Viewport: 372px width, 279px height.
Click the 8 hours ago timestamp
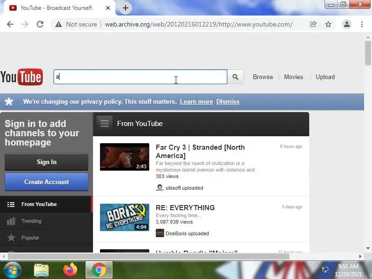[291, 146]
